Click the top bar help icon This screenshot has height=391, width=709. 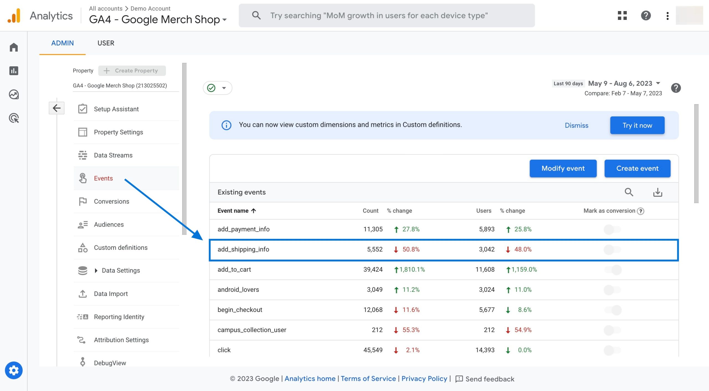pos(646,15)
